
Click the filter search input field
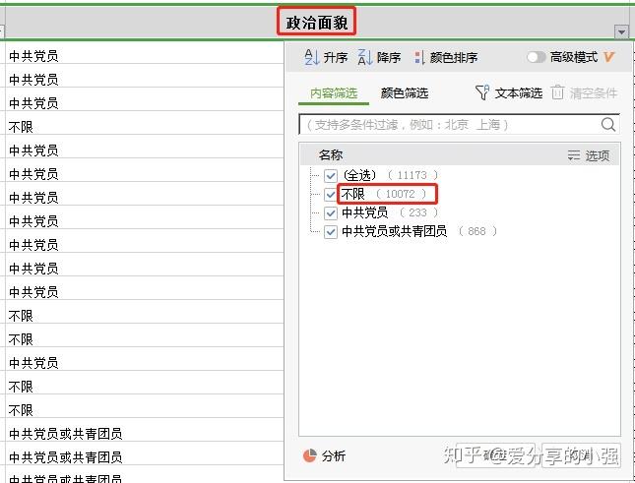click(449, 124)
